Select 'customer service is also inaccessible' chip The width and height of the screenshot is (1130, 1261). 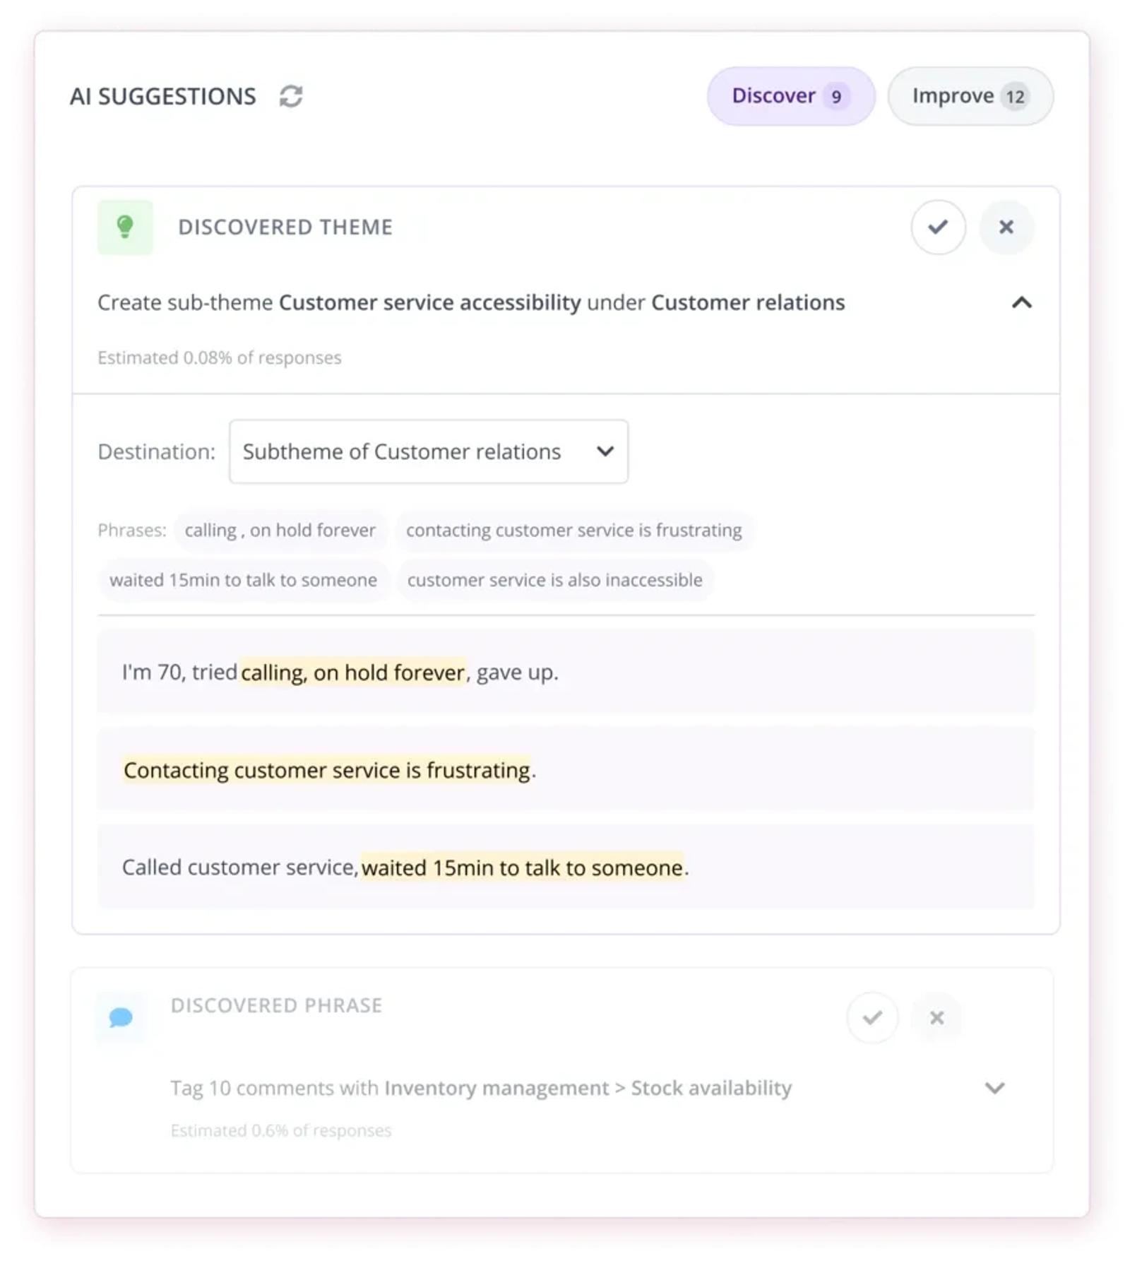coord(554,580)
